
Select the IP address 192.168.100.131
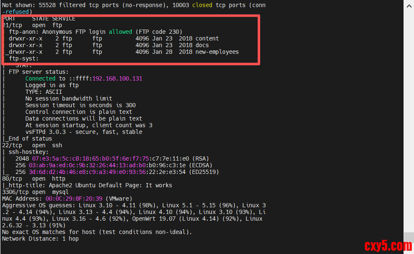[x=117, y=78]
